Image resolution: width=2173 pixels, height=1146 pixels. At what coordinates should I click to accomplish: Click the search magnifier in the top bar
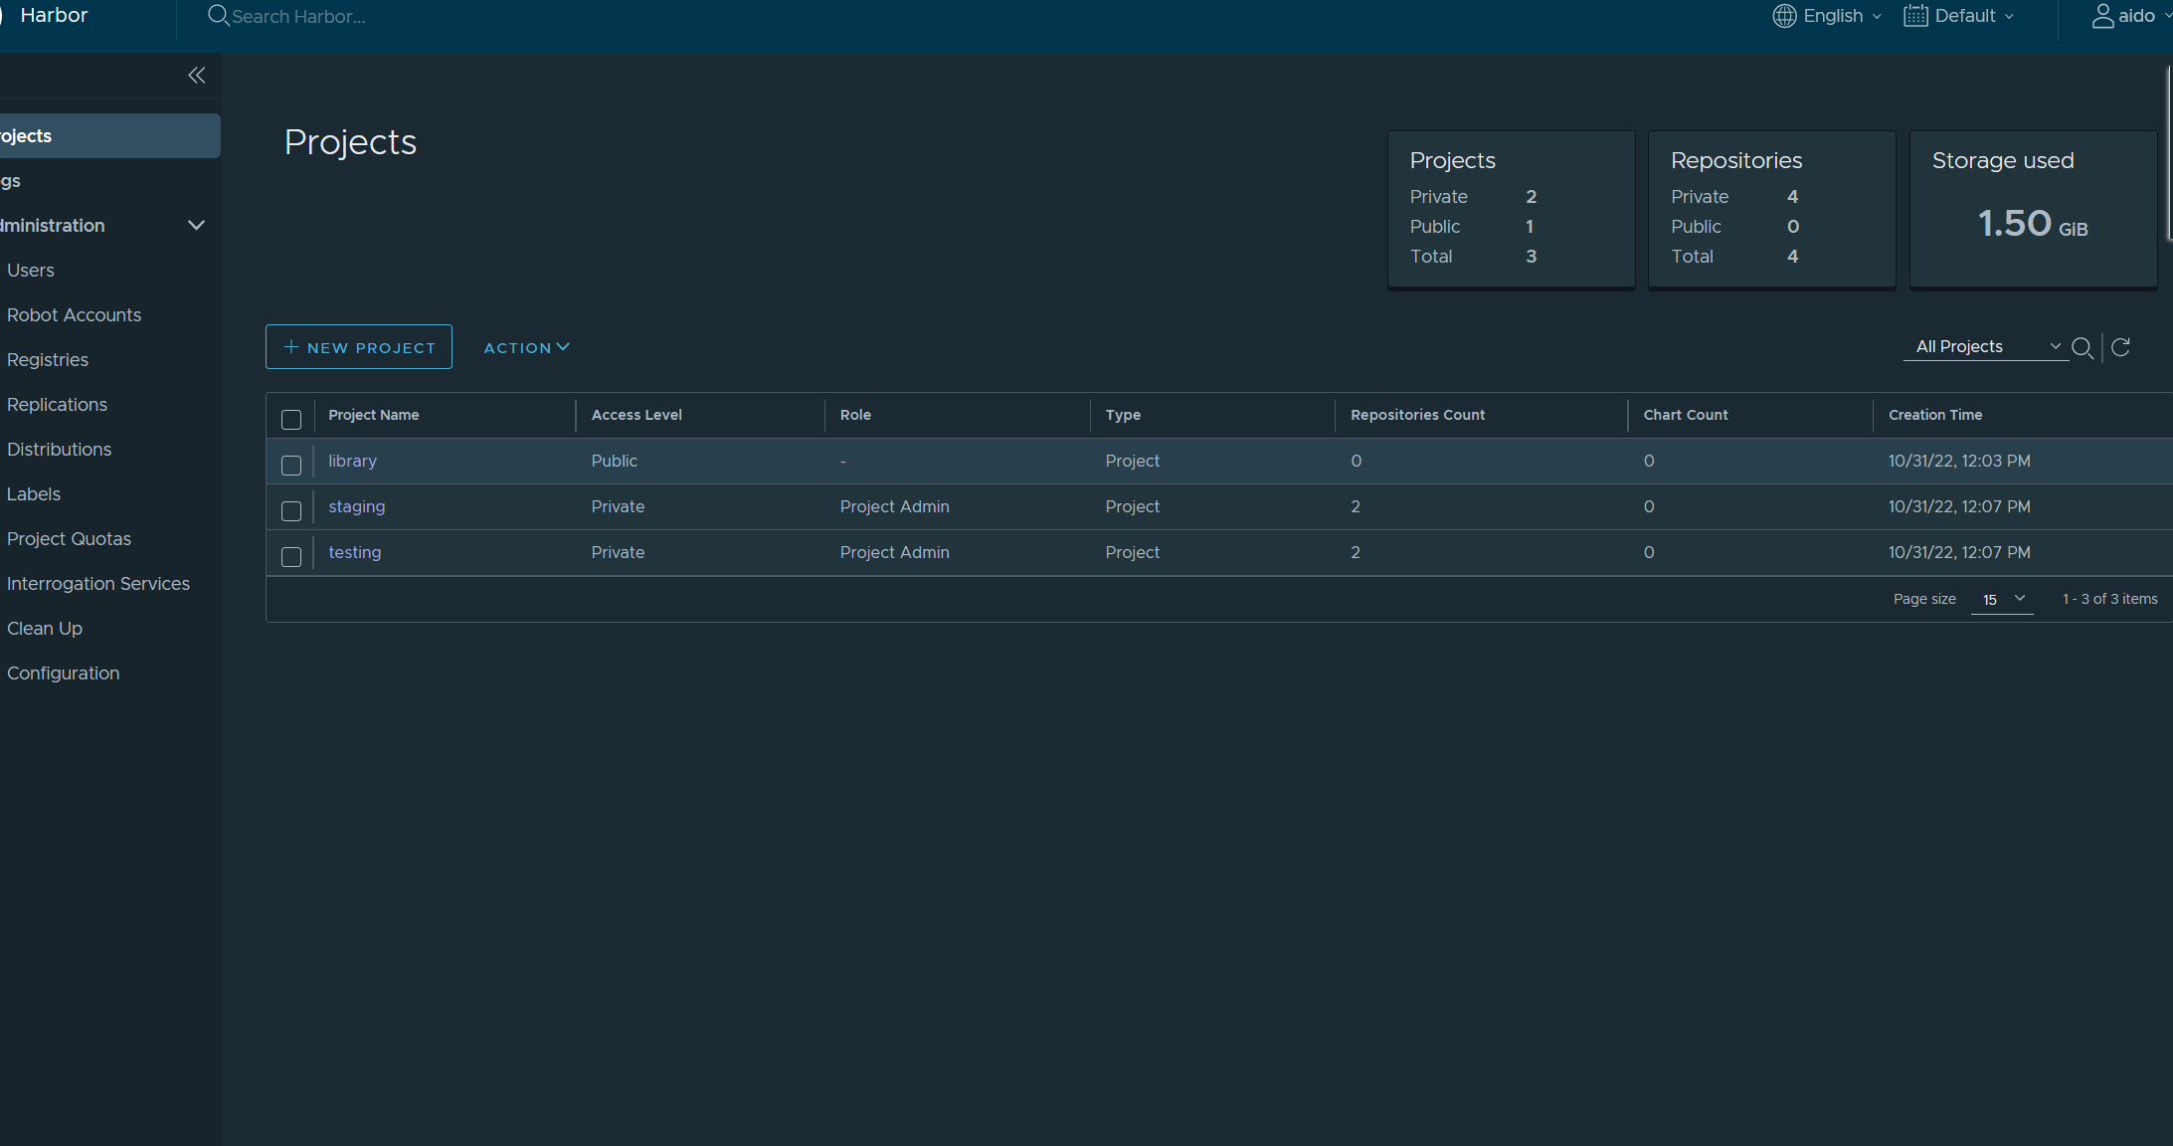(x=217, y=16)
